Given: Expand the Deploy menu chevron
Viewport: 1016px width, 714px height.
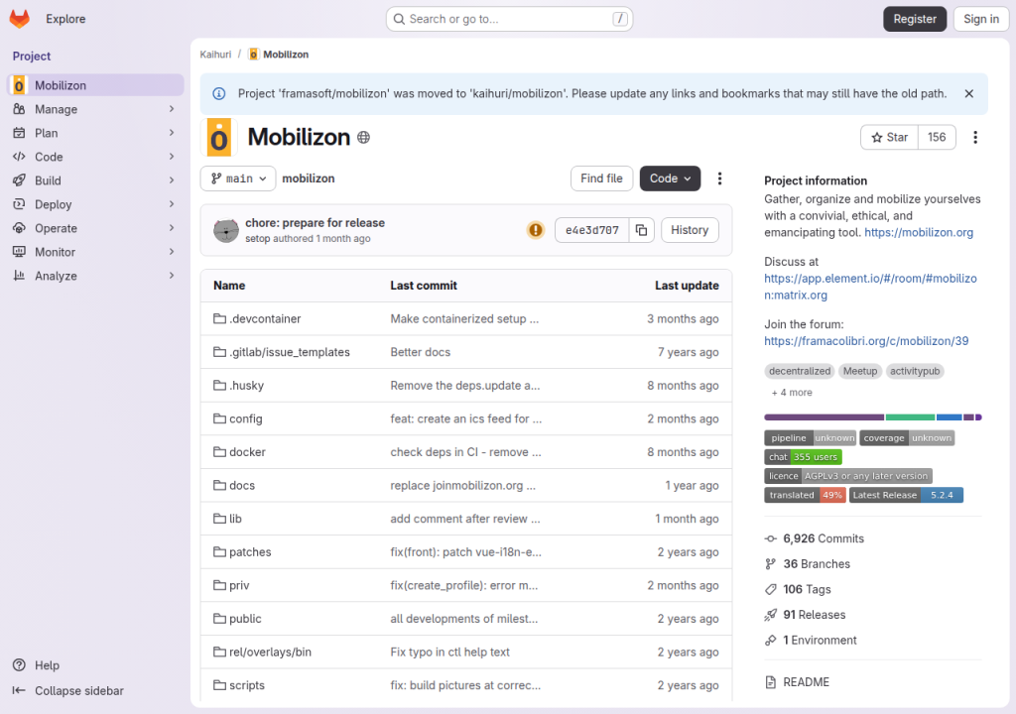Looking at the screenshot, I should (x=172, y=204).
